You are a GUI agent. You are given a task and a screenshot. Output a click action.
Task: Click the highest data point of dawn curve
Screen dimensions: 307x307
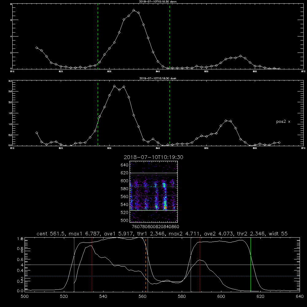click(134, 10)
